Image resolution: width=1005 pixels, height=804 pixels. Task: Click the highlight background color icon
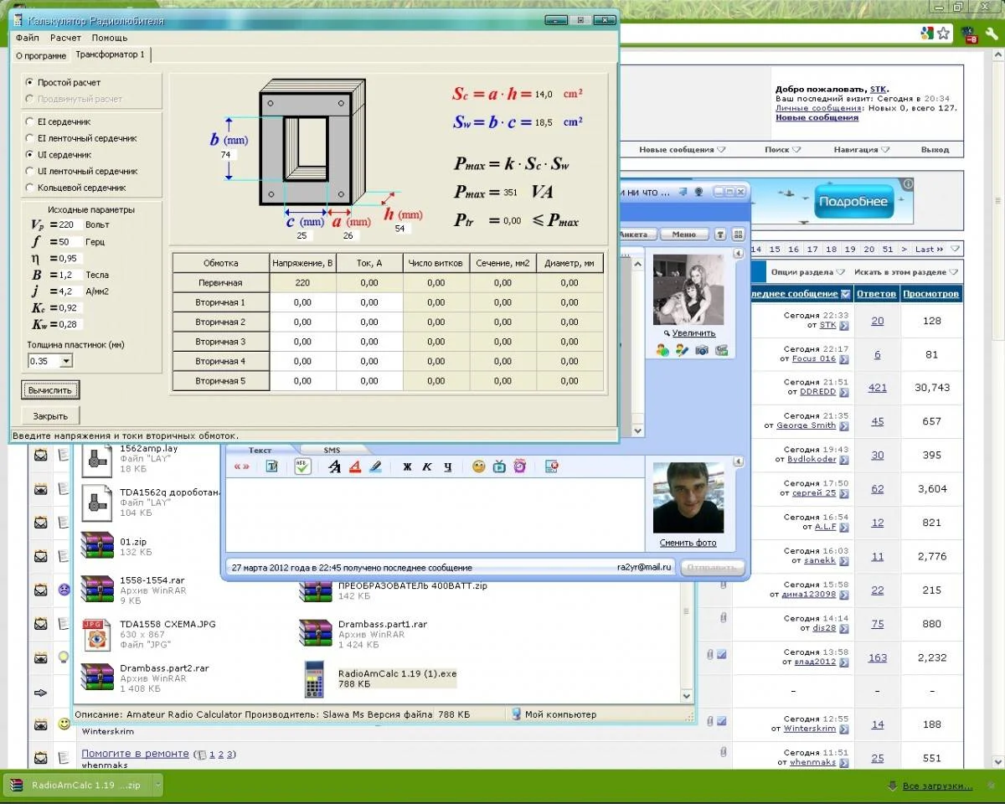[x=375, y=466]
